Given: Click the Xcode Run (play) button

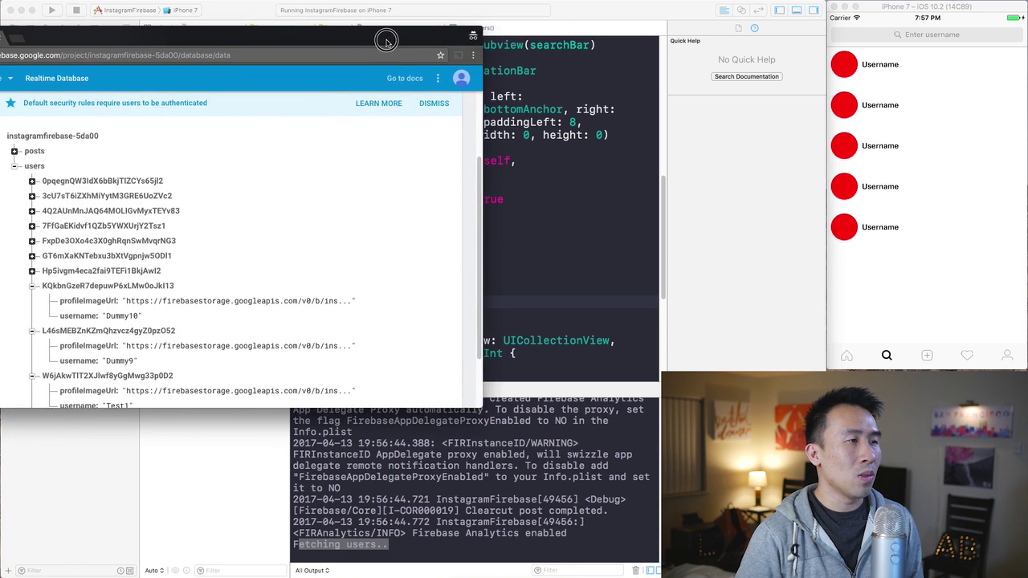Looking at the screenshot, I should point(52,10).
